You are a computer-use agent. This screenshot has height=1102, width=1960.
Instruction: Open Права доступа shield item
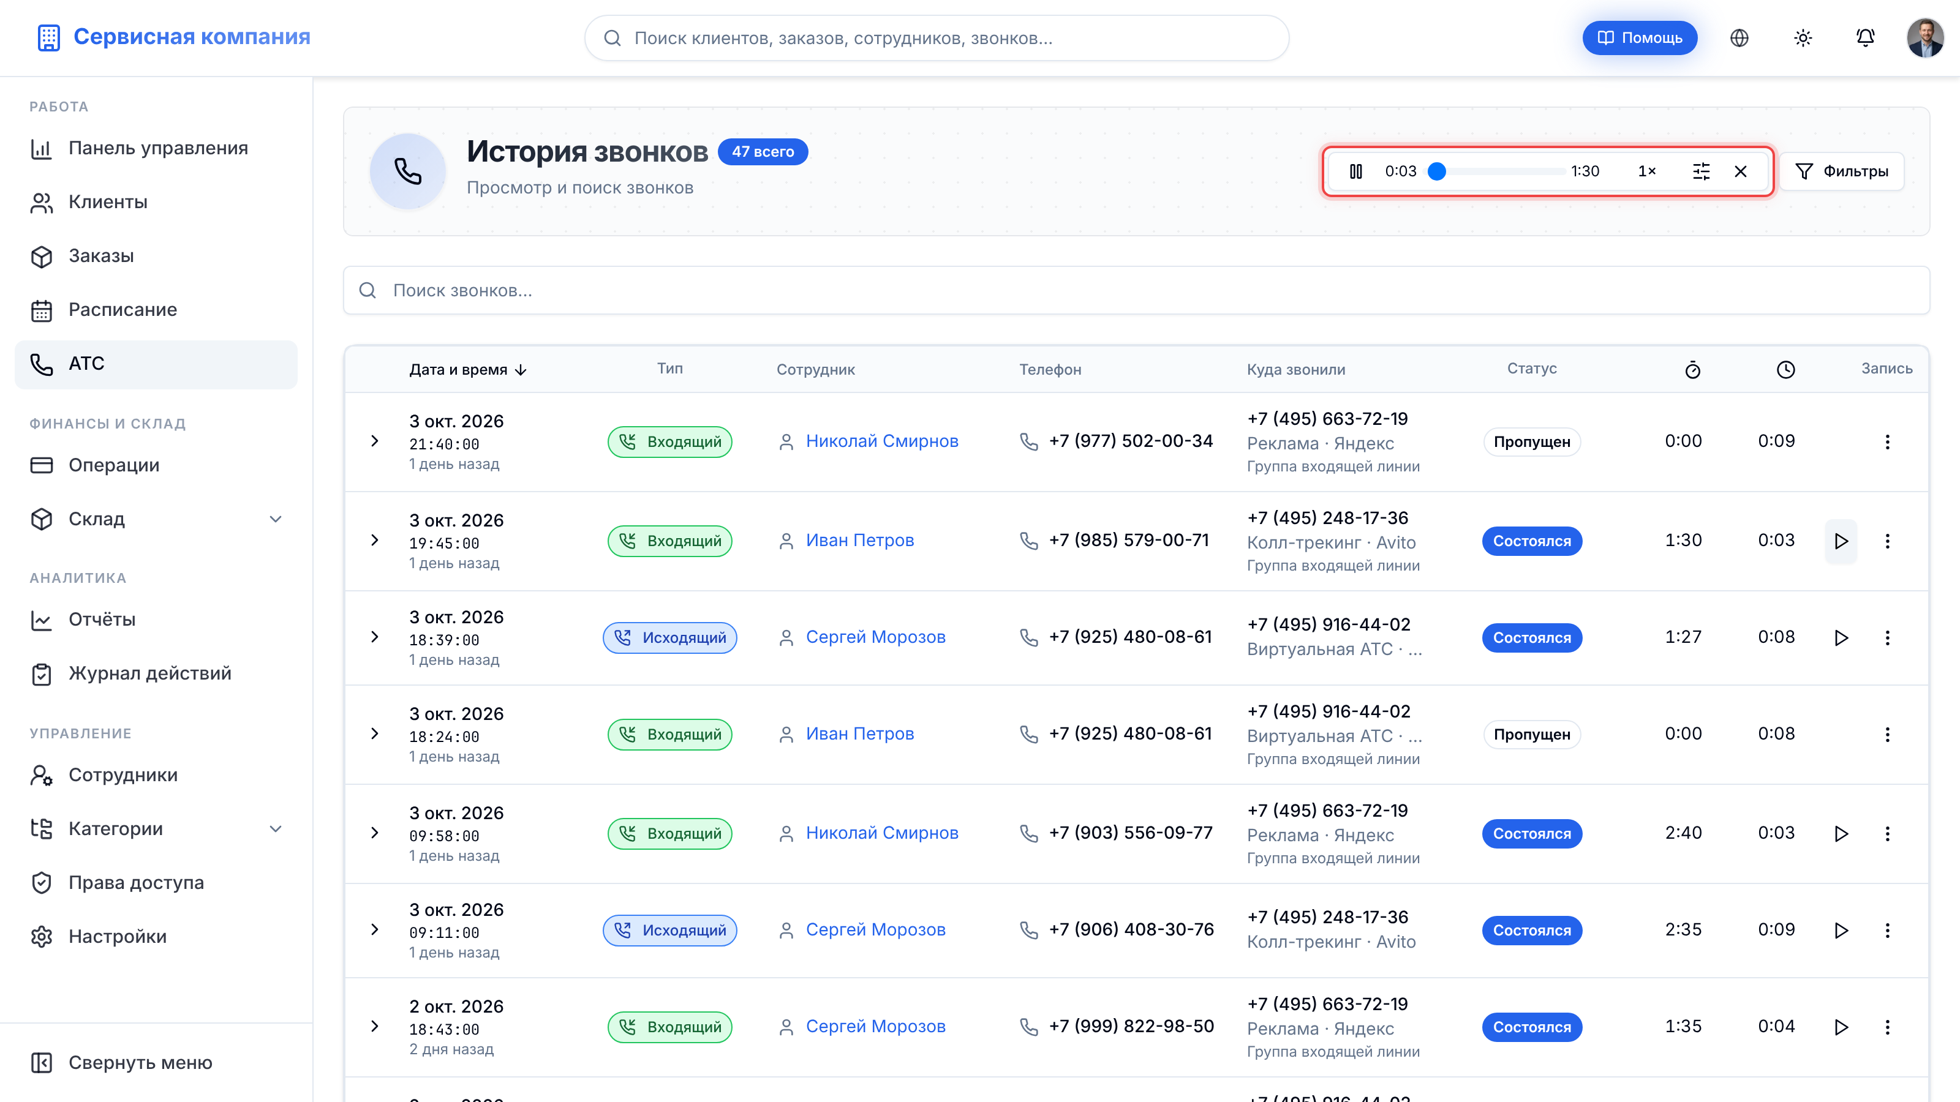tap(156, 883)
